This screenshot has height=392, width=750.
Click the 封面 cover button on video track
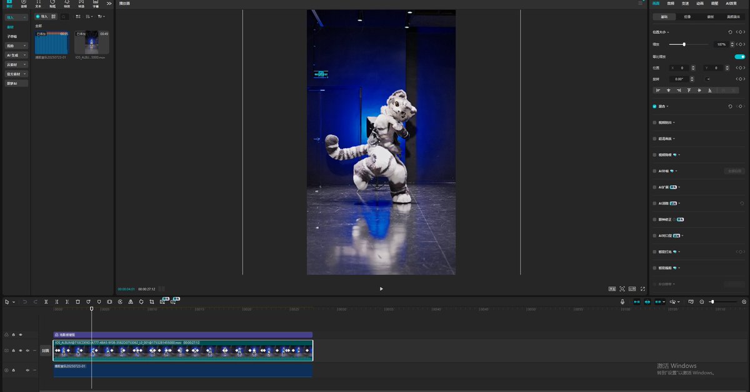45,351
